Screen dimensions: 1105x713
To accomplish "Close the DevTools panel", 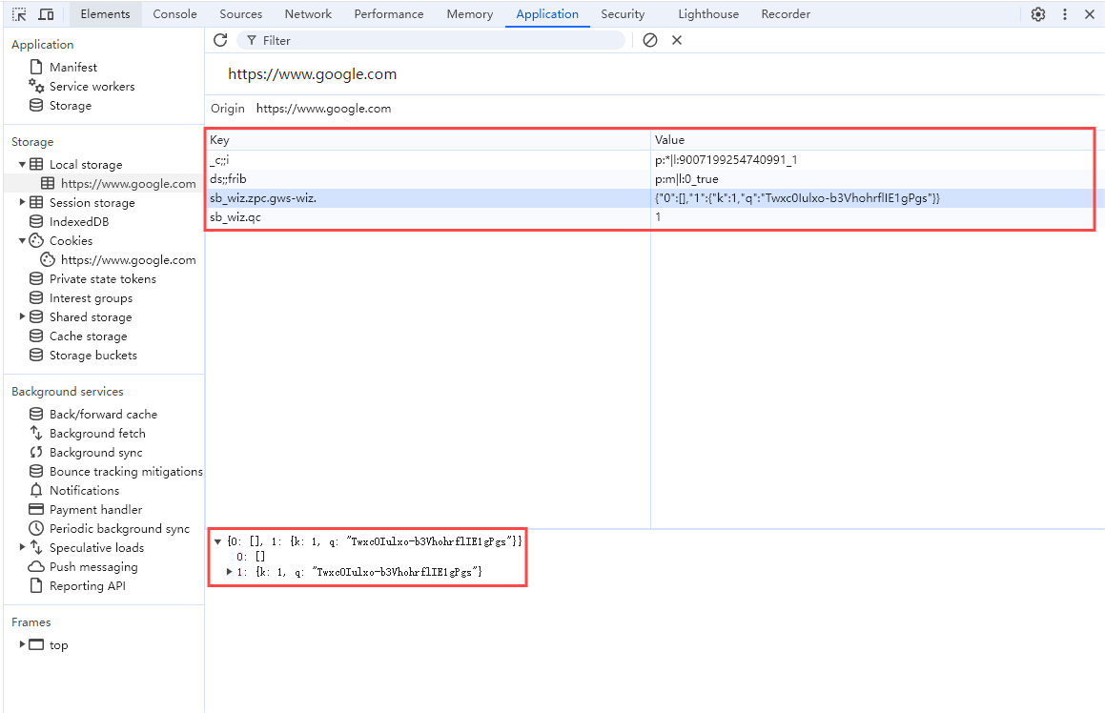I will 1090,14.
